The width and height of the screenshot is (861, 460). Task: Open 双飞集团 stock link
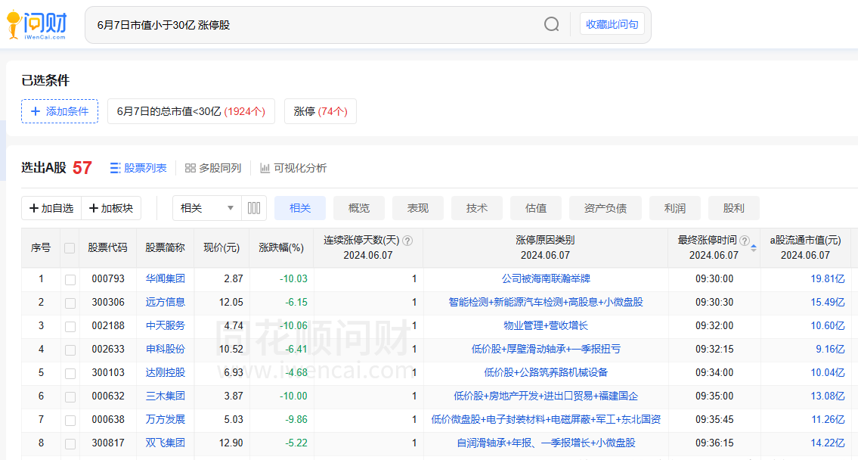pyautogui.click(x=166, y=443)
